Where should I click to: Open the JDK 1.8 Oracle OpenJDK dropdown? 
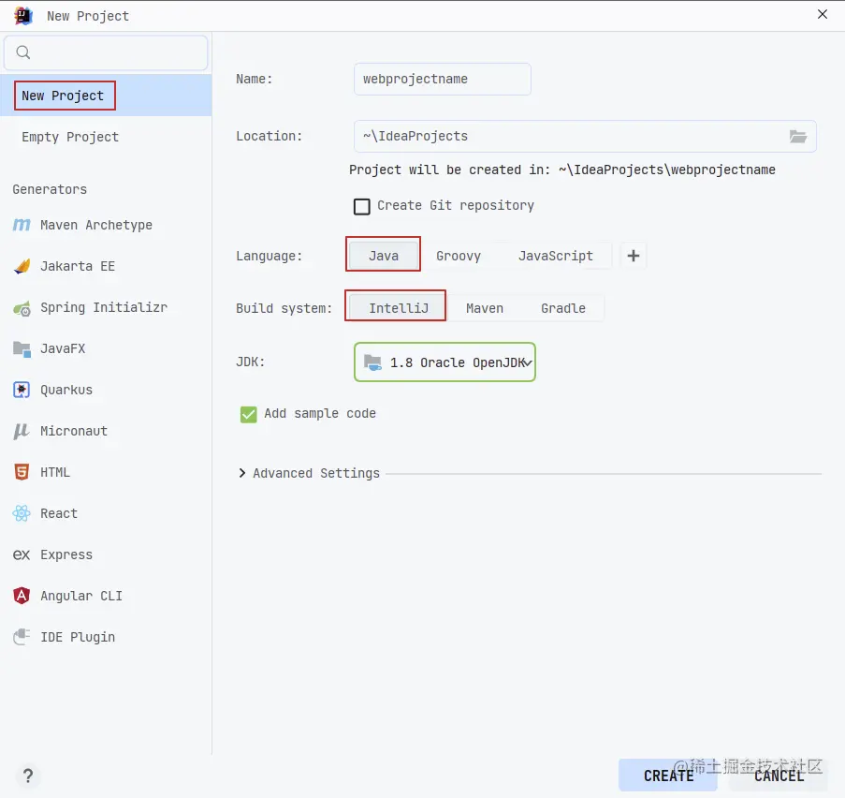coord(444,362)
